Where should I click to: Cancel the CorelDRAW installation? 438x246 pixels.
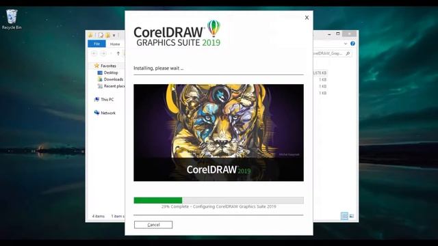coord(153,225)
